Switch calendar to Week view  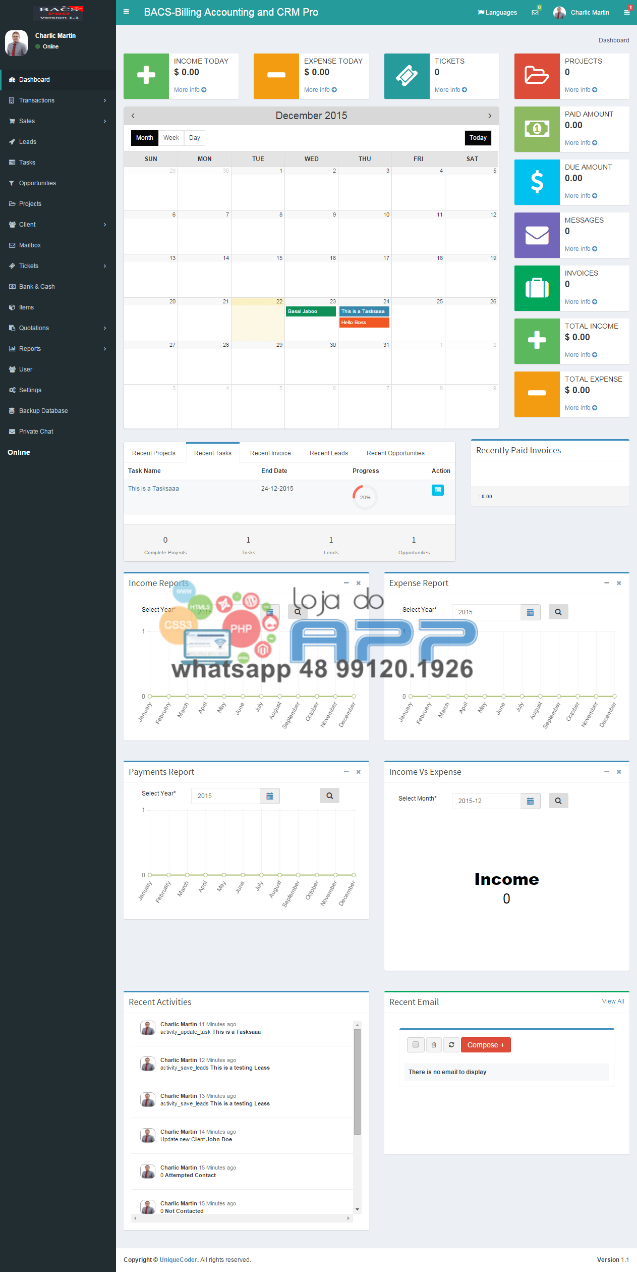(171, 138)
